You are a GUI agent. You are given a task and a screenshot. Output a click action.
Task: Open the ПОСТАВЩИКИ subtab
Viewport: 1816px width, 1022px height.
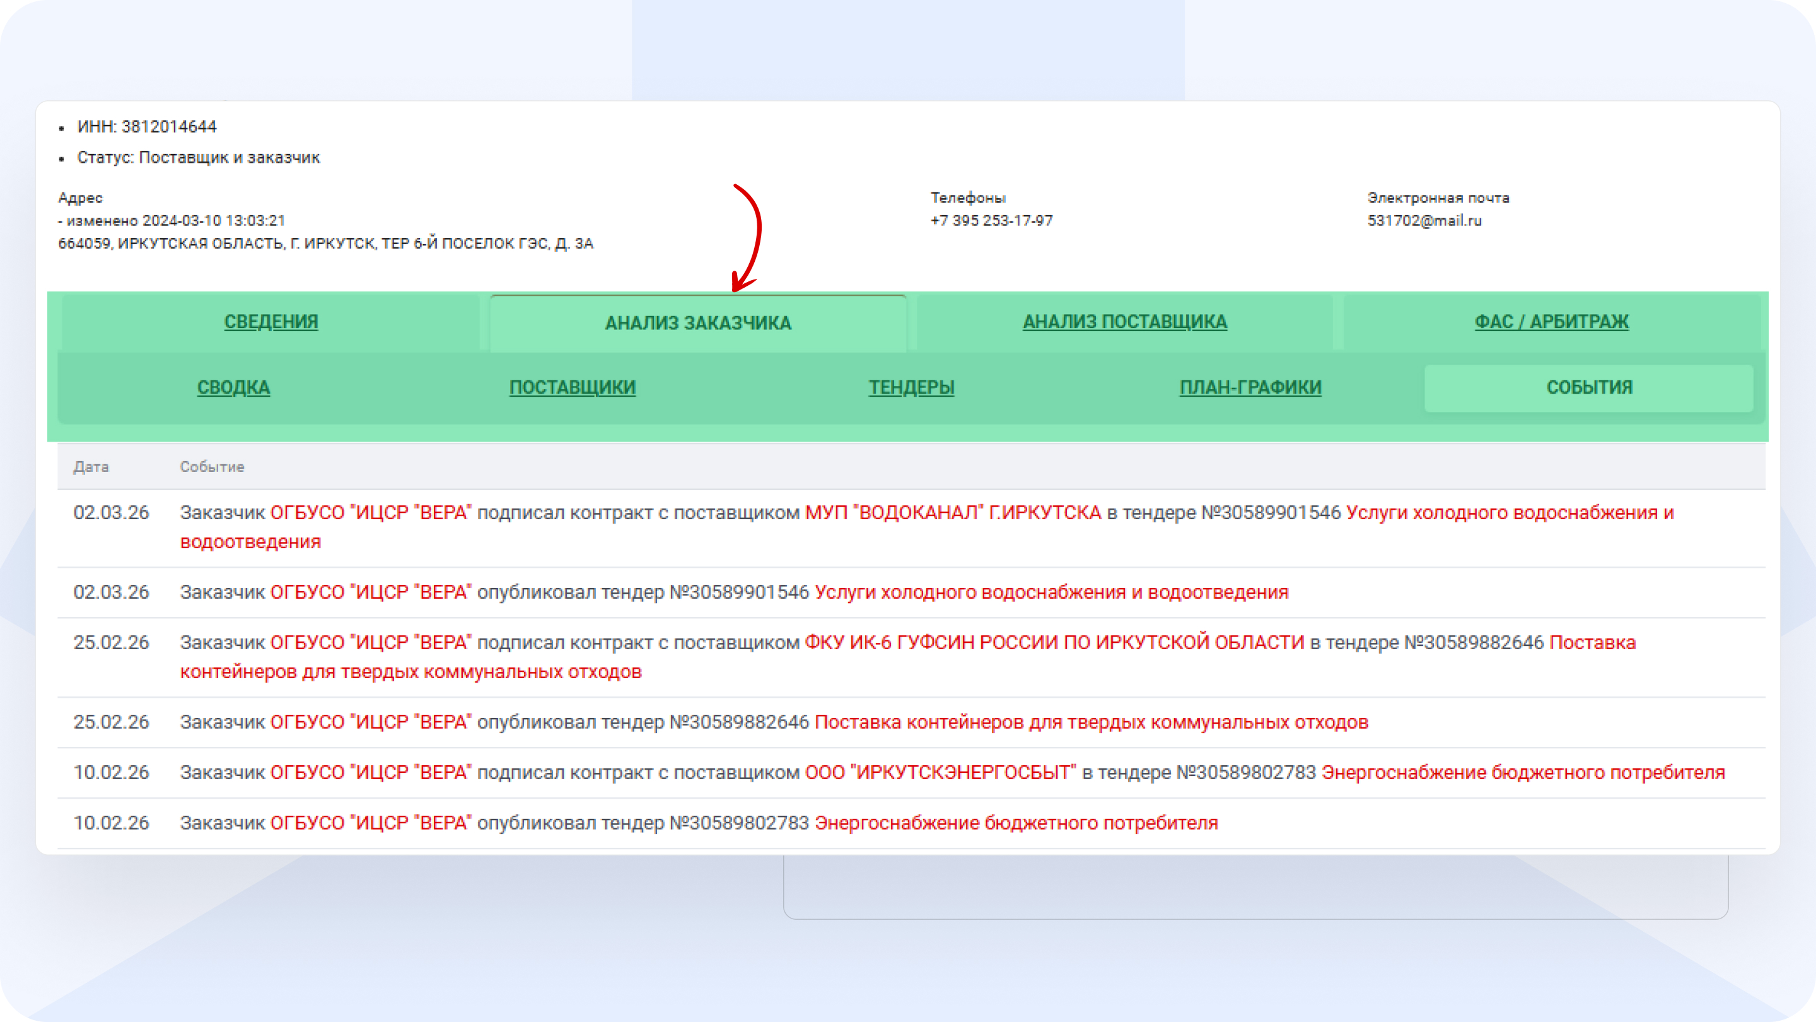pyautogui.click(x=573, y=387)
